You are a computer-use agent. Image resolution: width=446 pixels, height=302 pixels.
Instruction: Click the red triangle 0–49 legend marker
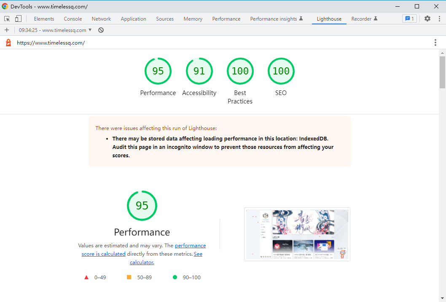86,277
